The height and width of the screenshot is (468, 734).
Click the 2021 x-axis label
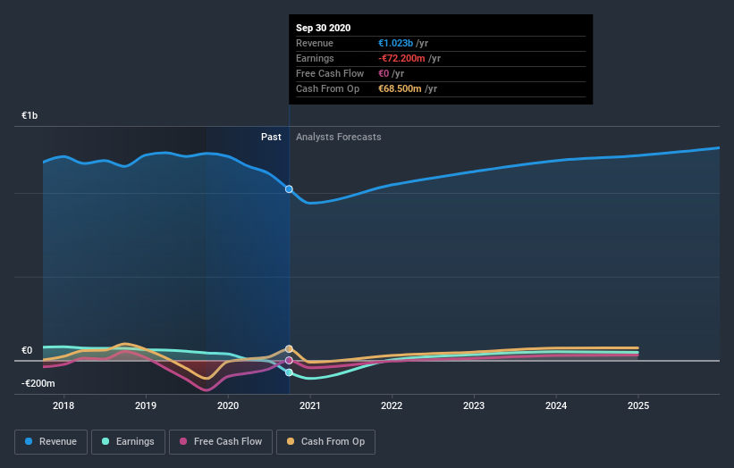pyautogui.click(x=310, y=405)
